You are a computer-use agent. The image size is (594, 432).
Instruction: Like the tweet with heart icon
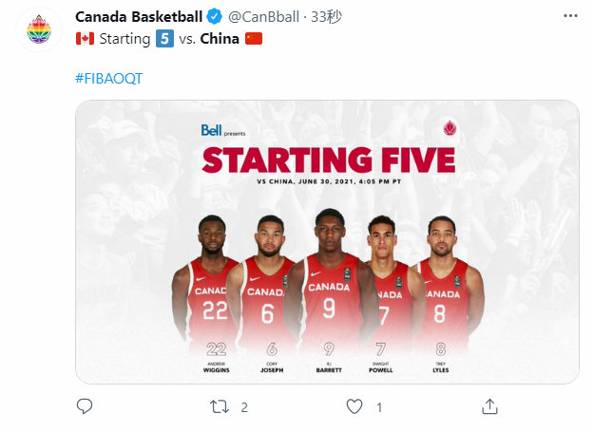354,406
